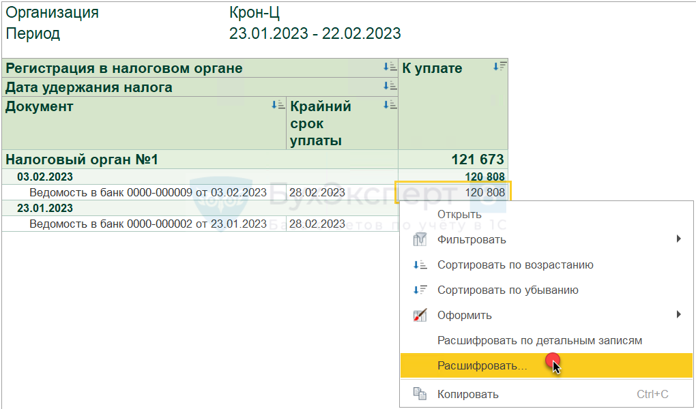Select 'Сортировать по убыванию' menu item
This screenshot has height=409, width=696.
coord(508,290)
